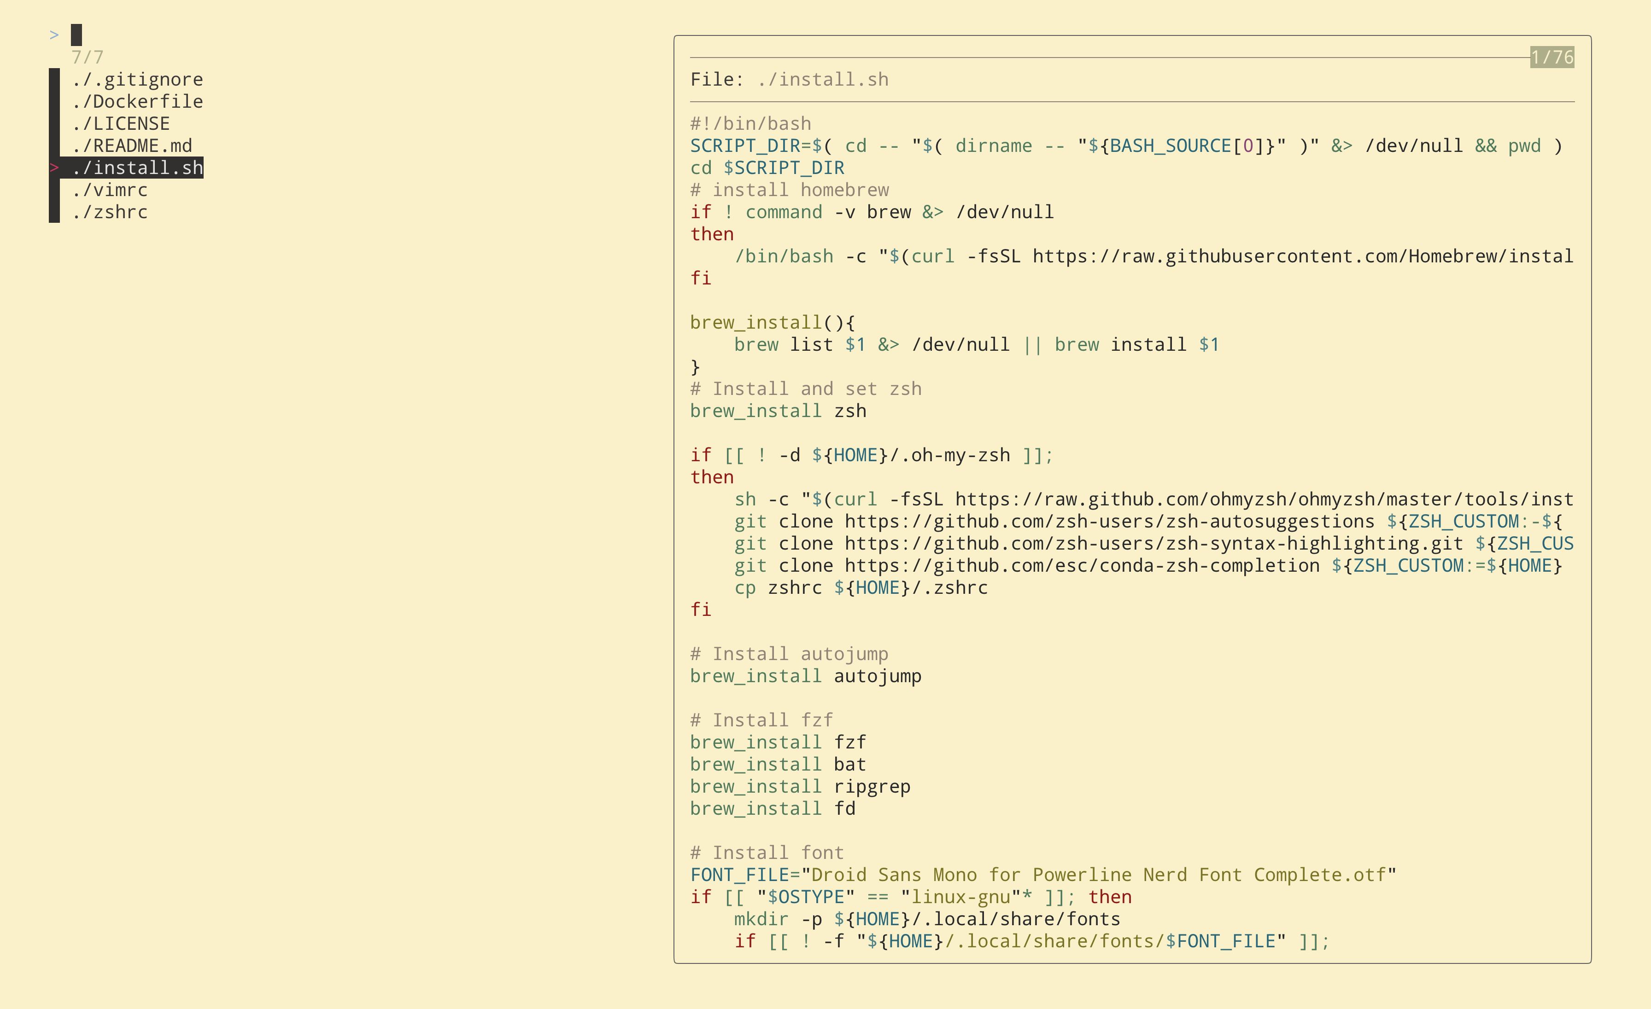Image resolution: width=1651 pixels, height=1009 pixels.
Task: Click '# Install fzf' comment
Action: coord(762,720)
